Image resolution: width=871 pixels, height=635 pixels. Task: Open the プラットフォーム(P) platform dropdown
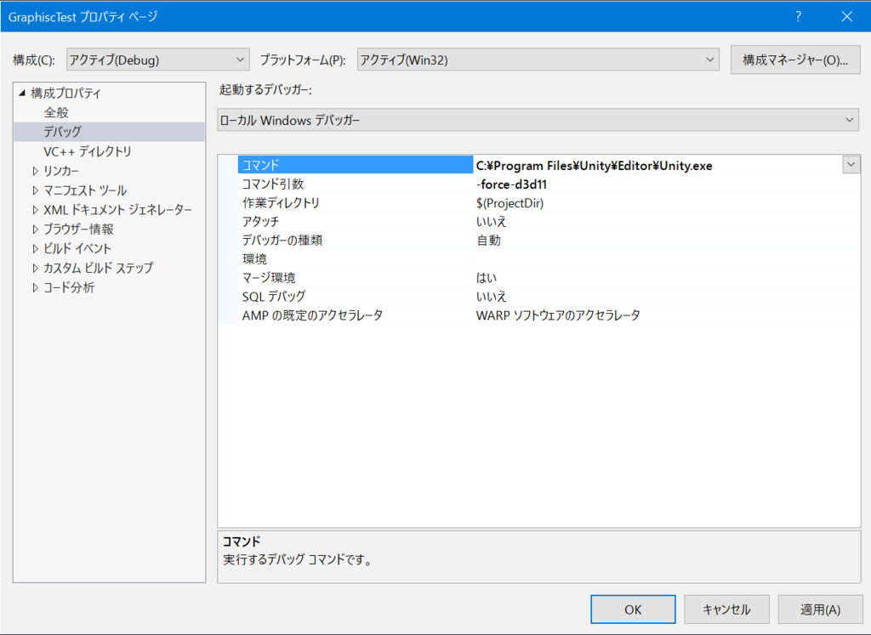pos(538,60)
